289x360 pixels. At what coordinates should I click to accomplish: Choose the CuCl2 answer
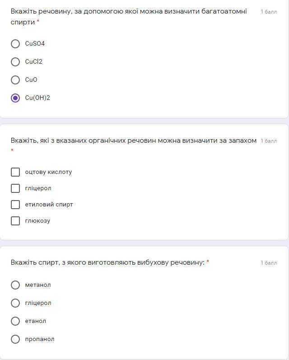click(15, 62)
